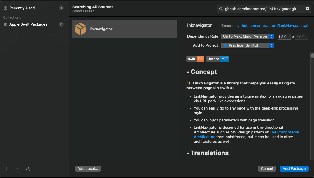The height and width of the screenshot is (178, 314).
Task: Clear the package search field
Action: [307, 9]
